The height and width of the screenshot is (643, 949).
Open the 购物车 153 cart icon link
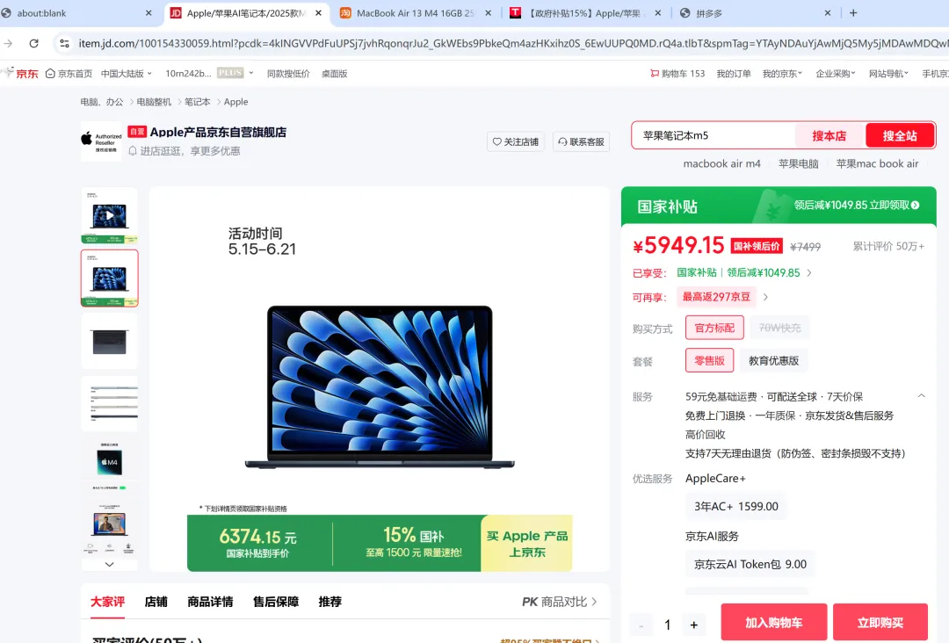(x=677, y=74)
